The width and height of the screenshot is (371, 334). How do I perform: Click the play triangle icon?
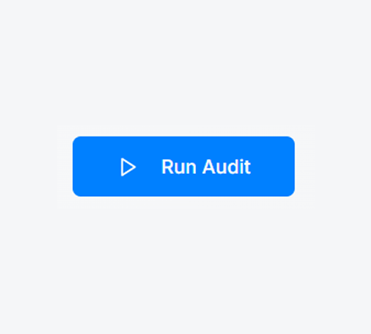(128, 167)
